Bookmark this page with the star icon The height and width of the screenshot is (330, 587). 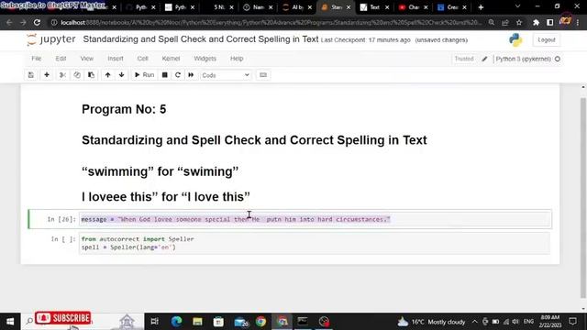(x=519, y=22)
